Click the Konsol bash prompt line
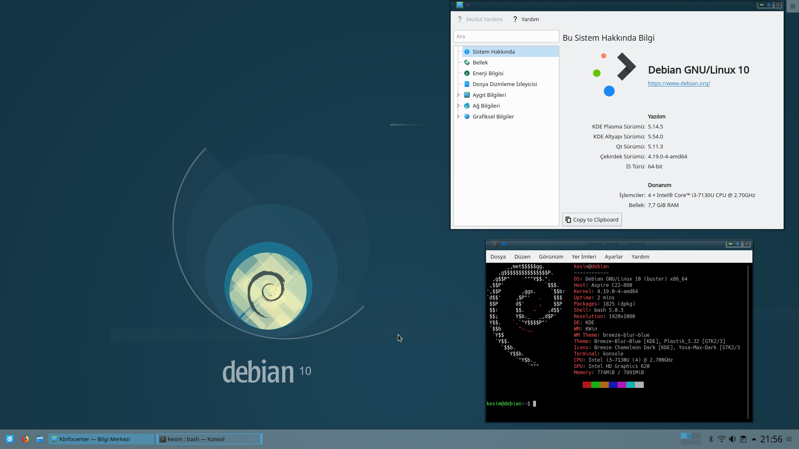The height and width of the screenshot is (449, 799). pyautogui.click(x=511, y=404)
